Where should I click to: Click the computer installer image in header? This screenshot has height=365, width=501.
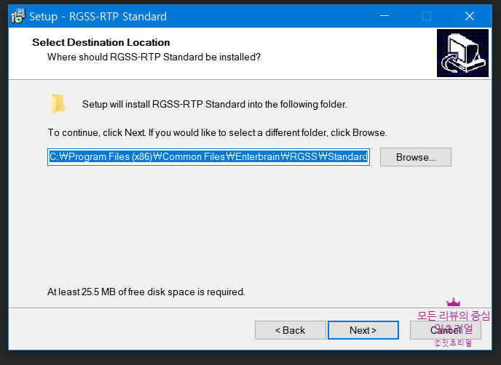(462, 53)
